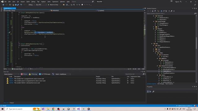The image size is (198, 111).
Task: Open the Update() member navigation dropdown
Action: 121,10
